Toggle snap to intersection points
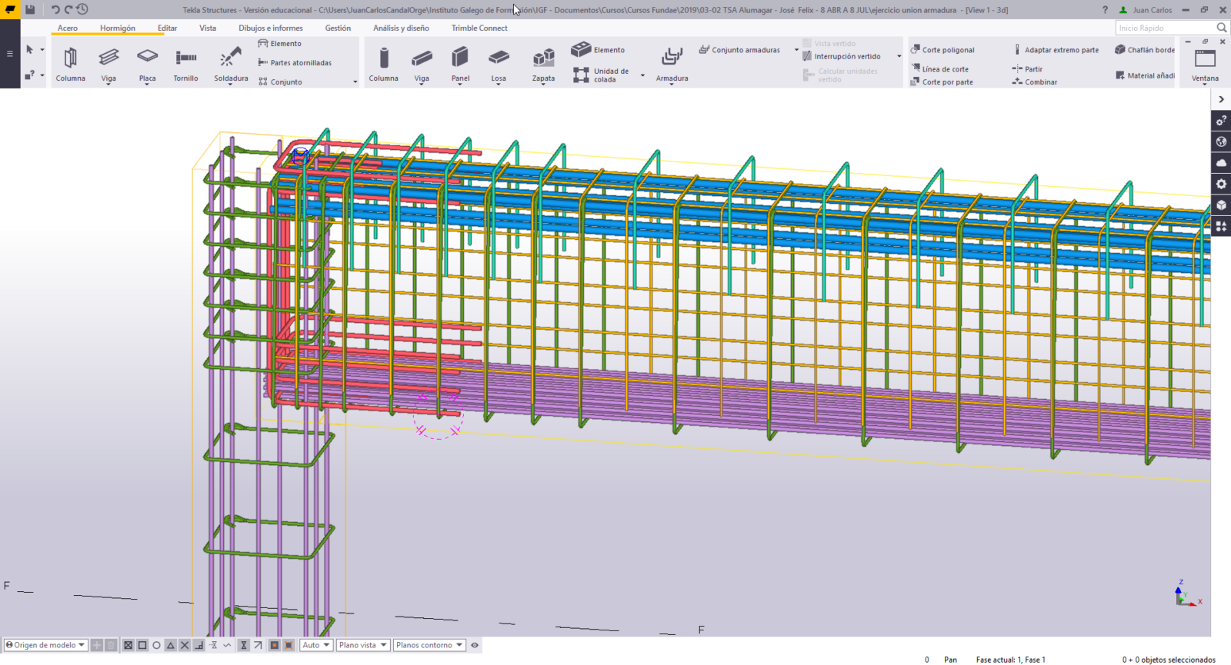Viewport: 1231px width, 665px height. coord(185,646)
